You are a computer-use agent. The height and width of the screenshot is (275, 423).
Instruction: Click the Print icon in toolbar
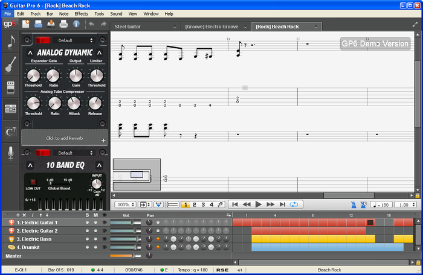[63, 24]
